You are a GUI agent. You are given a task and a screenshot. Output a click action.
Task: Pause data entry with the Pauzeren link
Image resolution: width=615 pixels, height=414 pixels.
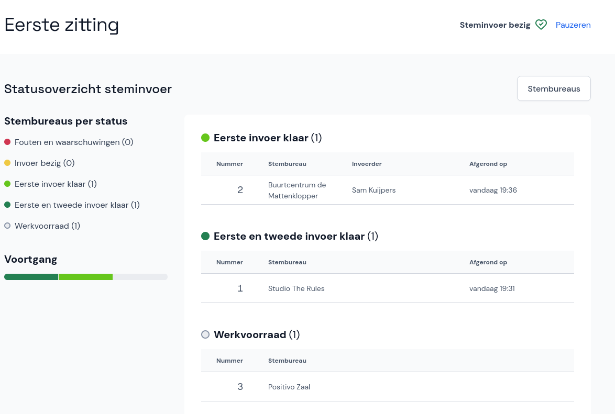coord(573,25)
